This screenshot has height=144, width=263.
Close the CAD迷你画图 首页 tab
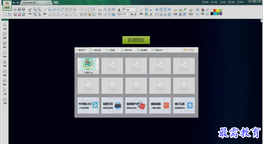click(50, 3)
